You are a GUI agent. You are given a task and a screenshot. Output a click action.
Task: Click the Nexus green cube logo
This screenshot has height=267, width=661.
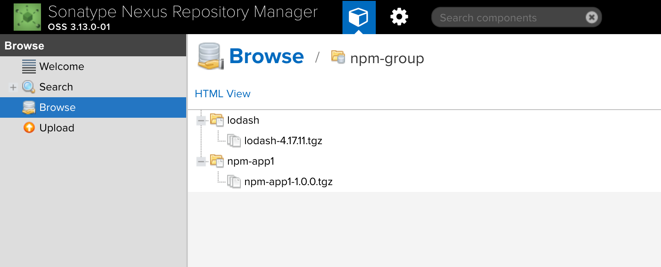pyautogui.click(x=27, y=17)
